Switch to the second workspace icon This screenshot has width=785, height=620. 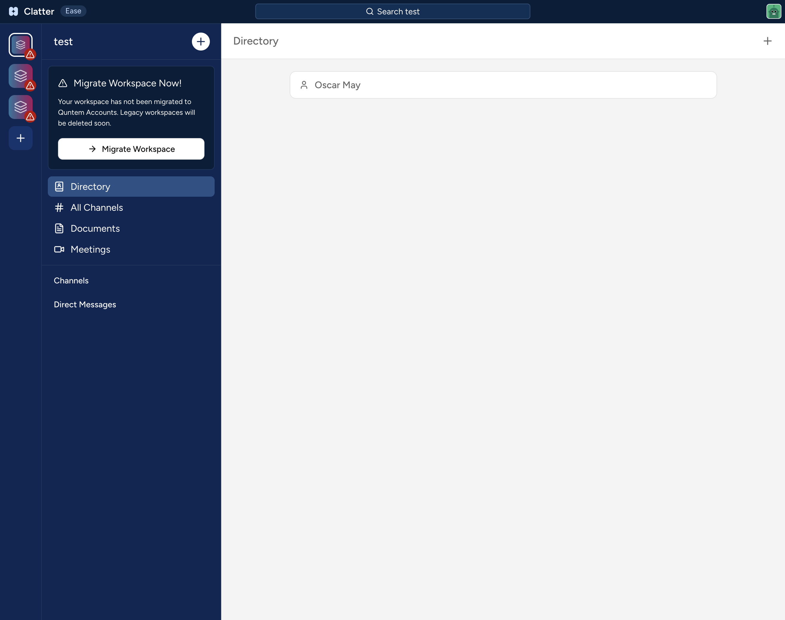(20, 76)
